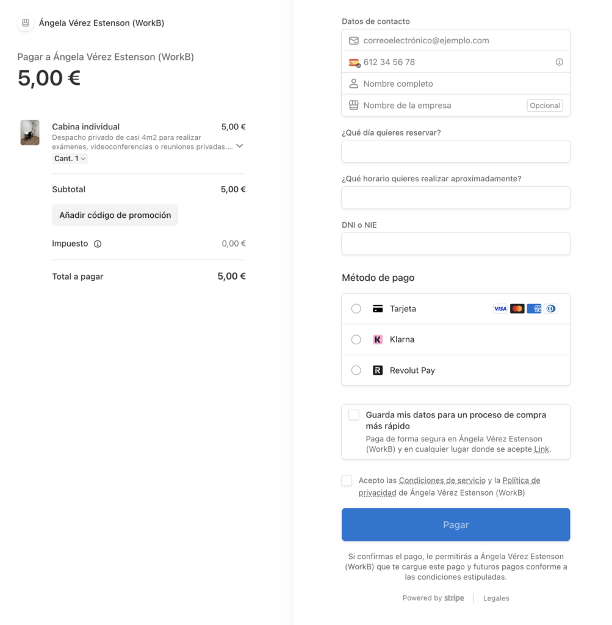The image size is (612, 625).
Task: Select Klarna radio button
Action: [356, 339]
